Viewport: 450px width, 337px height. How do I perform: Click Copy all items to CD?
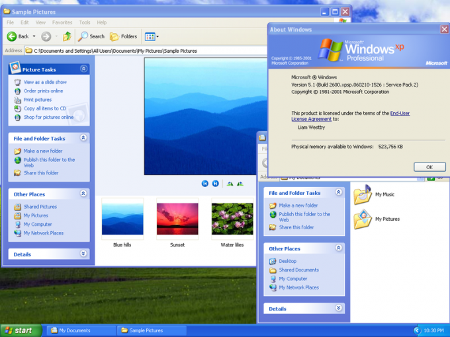point(45,108)
